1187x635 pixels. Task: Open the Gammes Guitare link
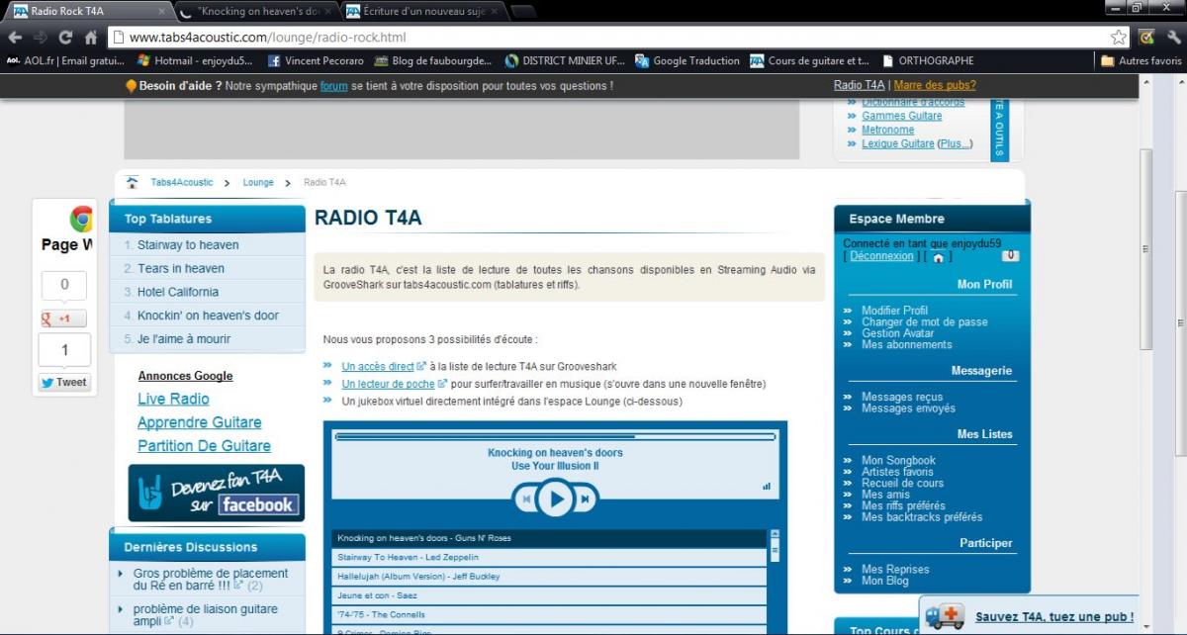tap(901, 116)
